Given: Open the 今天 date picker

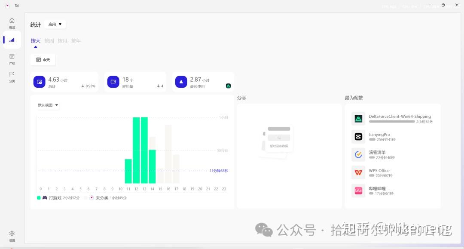Looking at the screenshot, I should tap(43, 60).
